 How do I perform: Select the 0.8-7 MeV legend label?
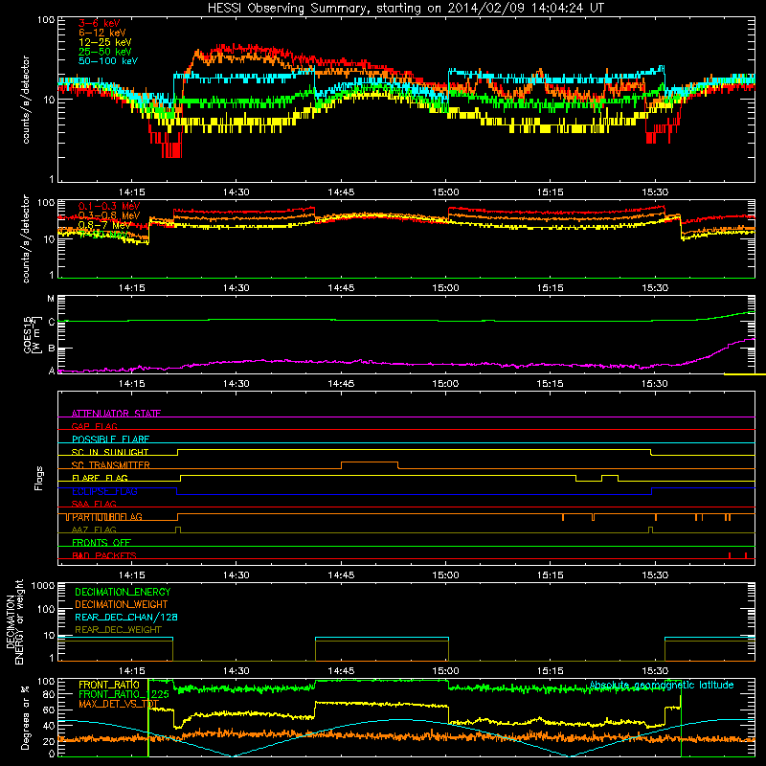tap(104, 225)
